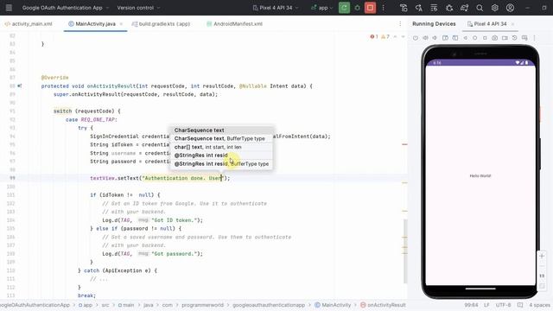Image resolution: width=553 pixels, height=311 pixels.
Task: Click the bug-with-gear troubleshoot icon
Action: click(449, 8)
